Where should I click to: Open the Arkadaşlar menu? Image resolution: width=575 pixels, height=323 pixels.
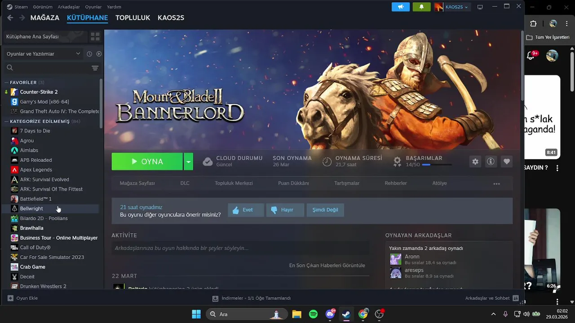pos(69,7)
